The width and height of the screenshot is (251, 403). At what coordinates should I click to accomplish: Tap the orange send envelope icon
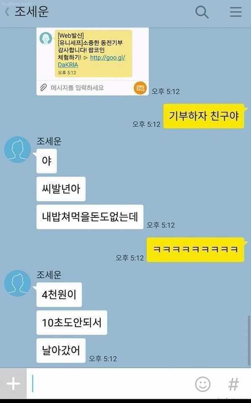pos(140,88)
